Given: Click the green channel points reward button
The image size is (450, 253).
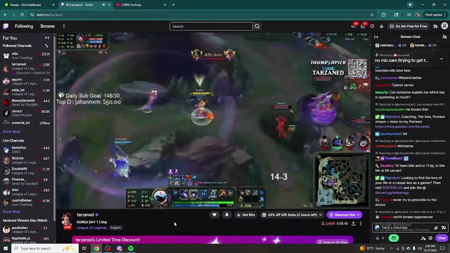Looking at the screenshot, I should click(394, 238).
